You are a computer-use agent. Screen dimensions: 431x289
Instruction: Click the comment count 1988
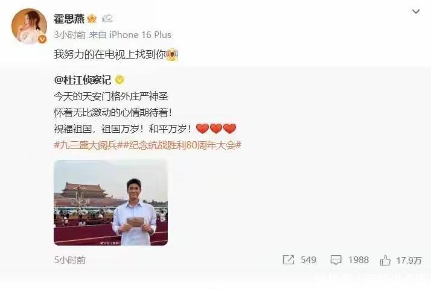pyautogui.click(x=358, y=260)
